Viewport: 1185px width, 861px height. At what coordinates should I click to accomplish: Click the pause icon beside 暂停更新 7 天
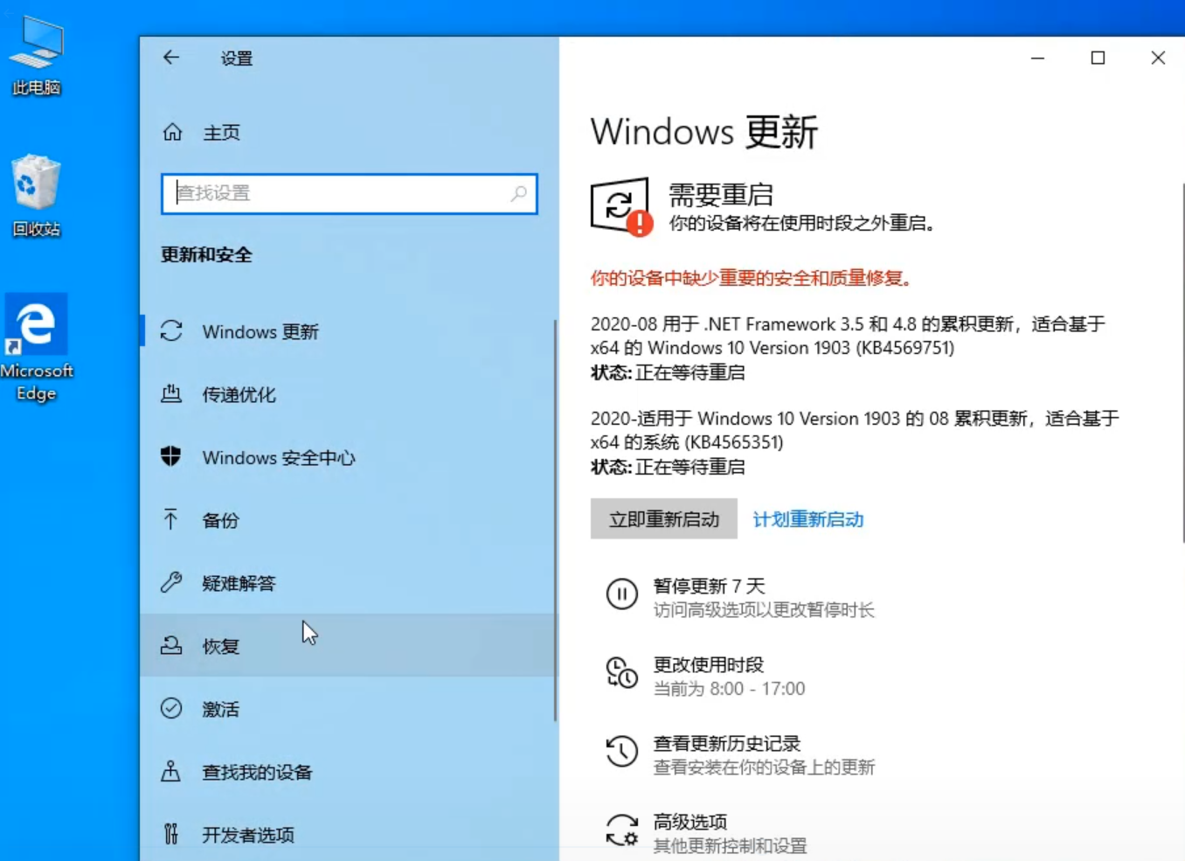click(x=622, y=595)
